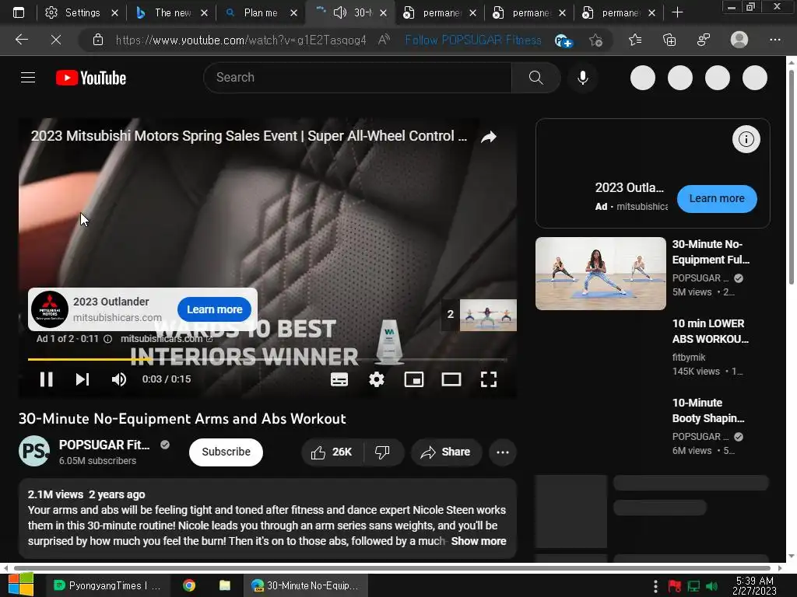Mute tab via speaker icon on tab

click(x=340, y=12)
